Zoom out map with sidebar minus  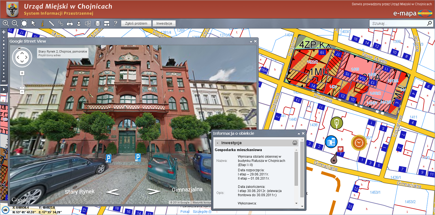tap(4, 81)
